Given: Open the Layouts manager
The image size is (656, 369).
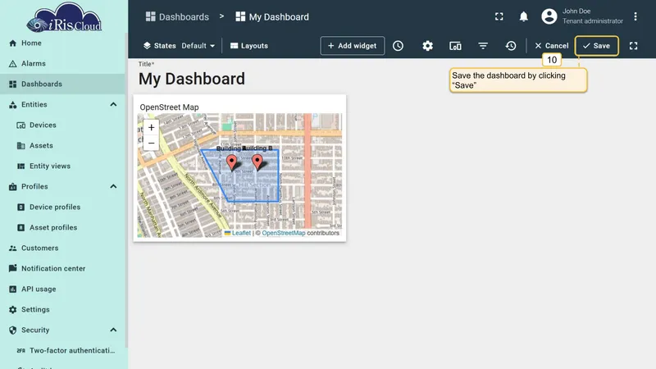Looking at the screenshot, I should coord(249,46).
